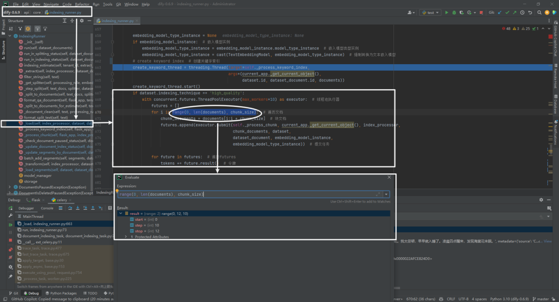Click View Breakpoints icon in debug sidebar
Image resolution: width=559 pixels, height=302 pixels.
(x=10, y=250)
